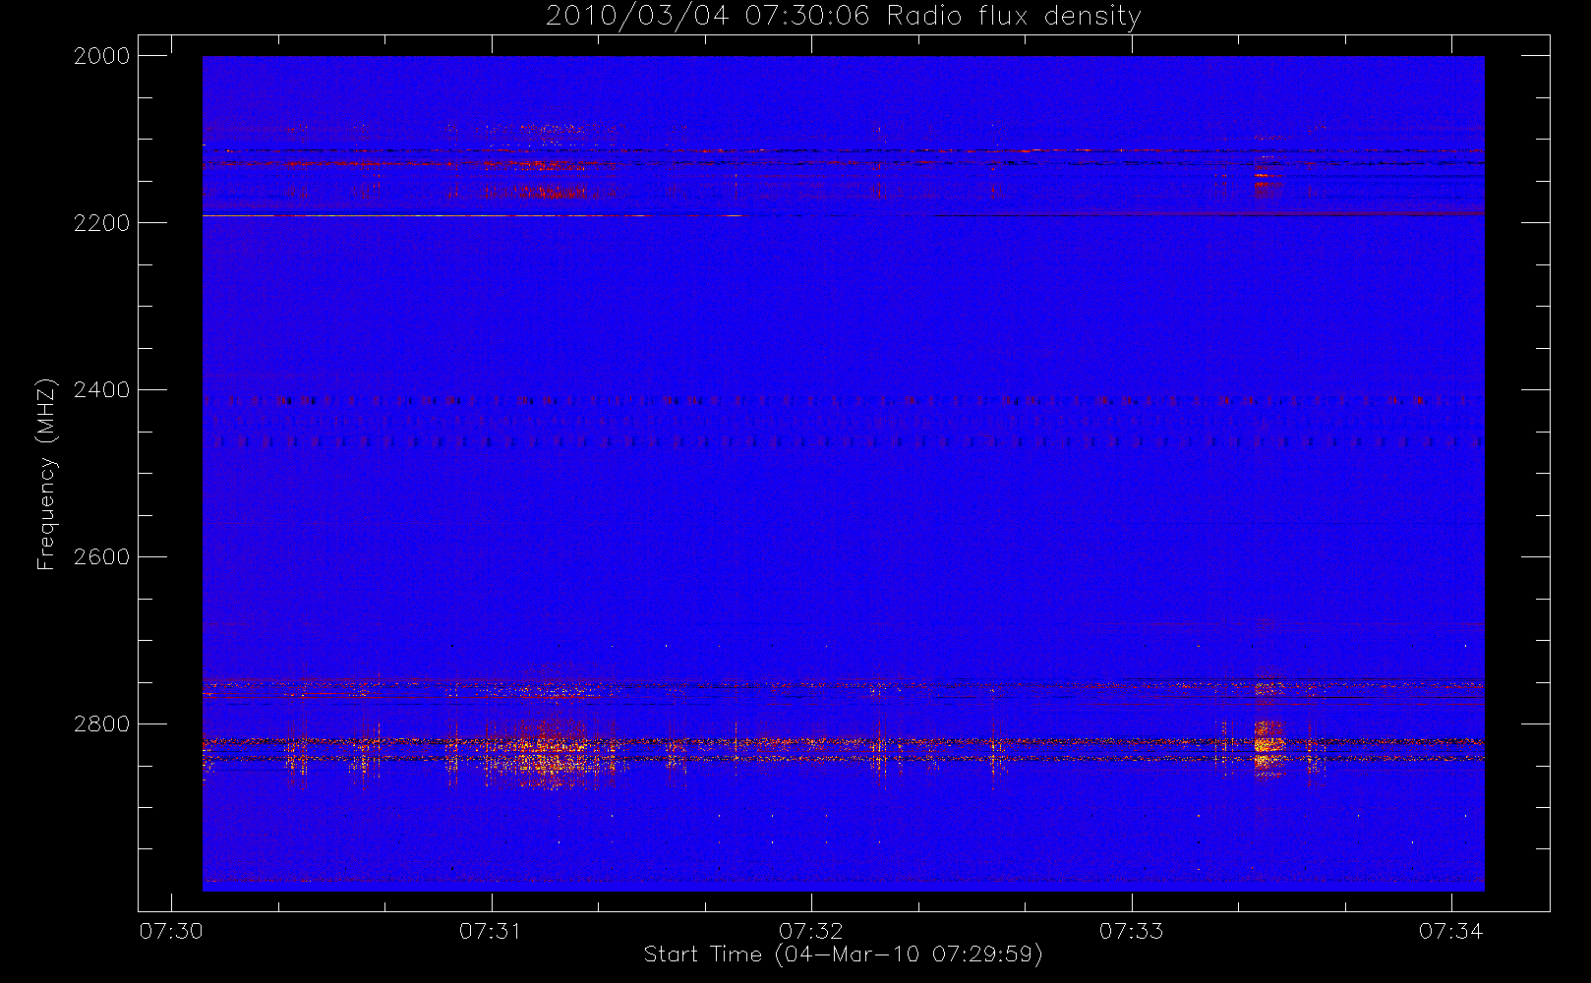Click the plot title "2010/03/04 07:30:06 Radio flux density"

coord(843,17)
